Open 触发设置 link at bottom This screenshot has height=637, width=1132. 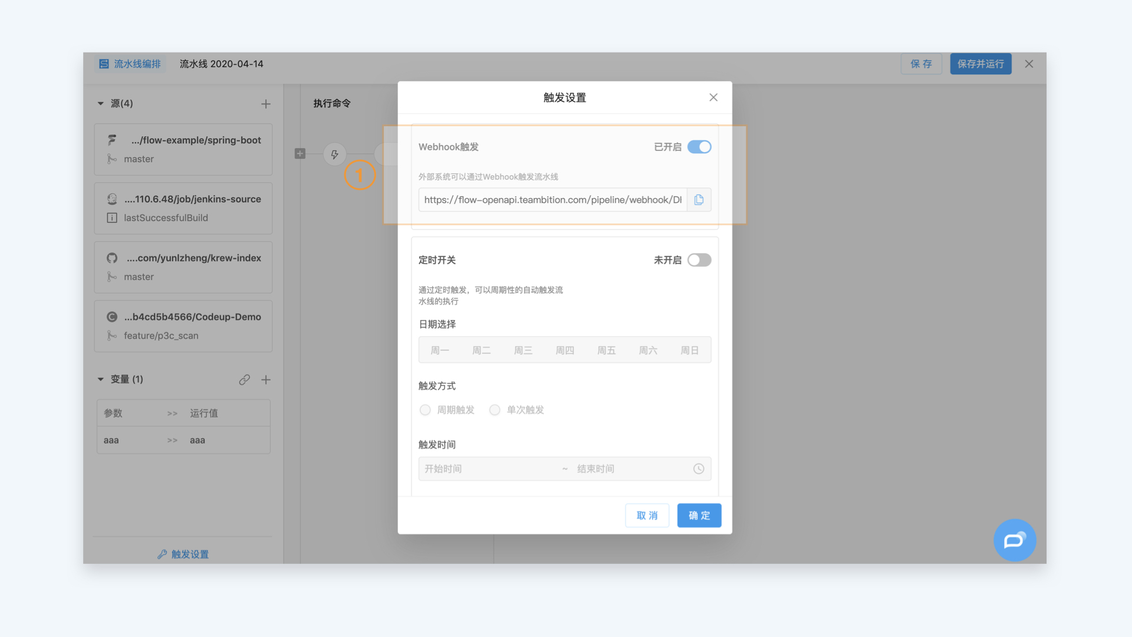pos(183,554)
